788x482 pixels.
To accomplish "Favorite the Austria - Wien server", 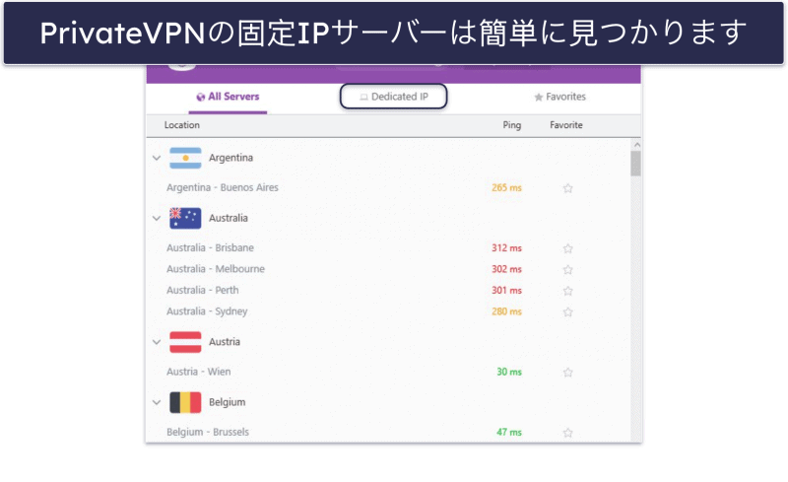I will (x=568, y=373).
